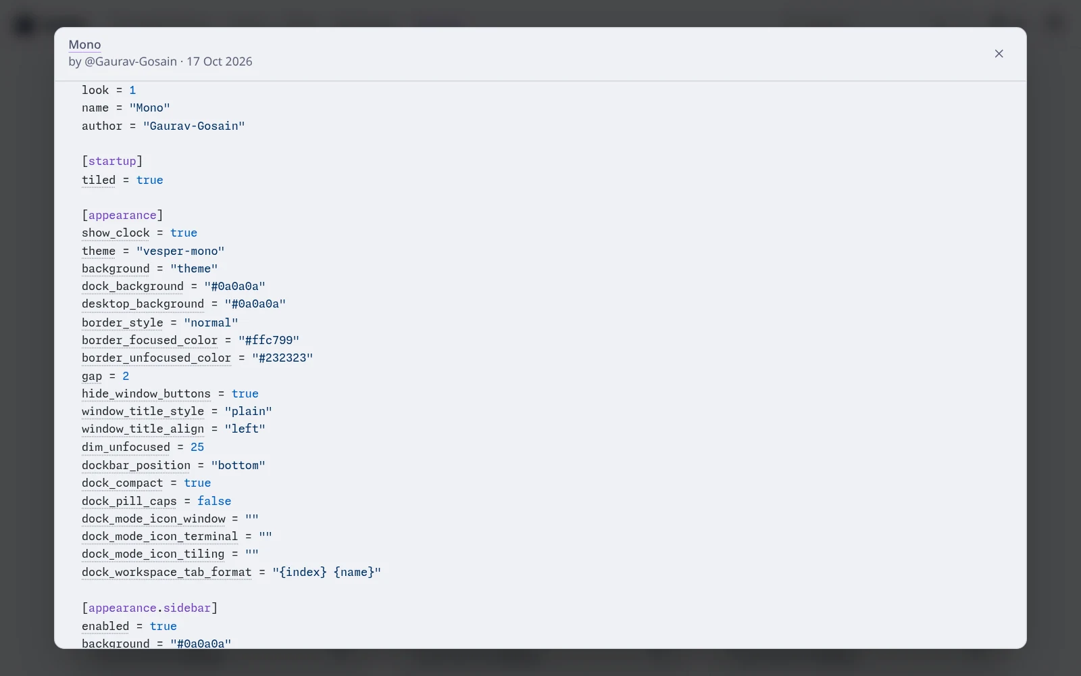Select the "{index} {name}" format string

pyautogui.click(x=327, y=572)
